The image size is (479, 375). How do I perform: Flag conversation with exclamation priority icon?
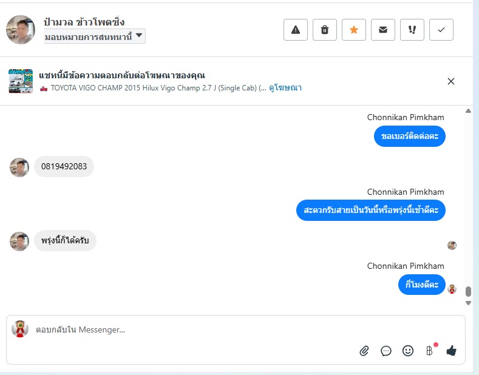click(412, 30)
